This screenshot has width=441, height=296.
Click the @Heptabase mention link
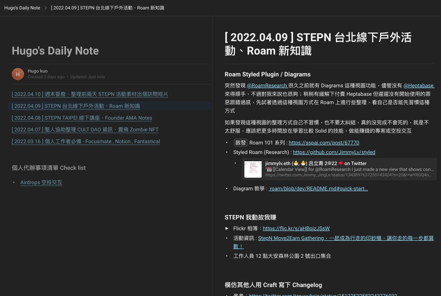click(419, 86)
